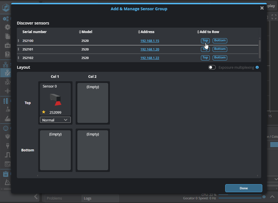This screenshot has height=203, width=278.
Task: Click the status bar info icon
Action: pyautogui.click(x=264, y=197)
